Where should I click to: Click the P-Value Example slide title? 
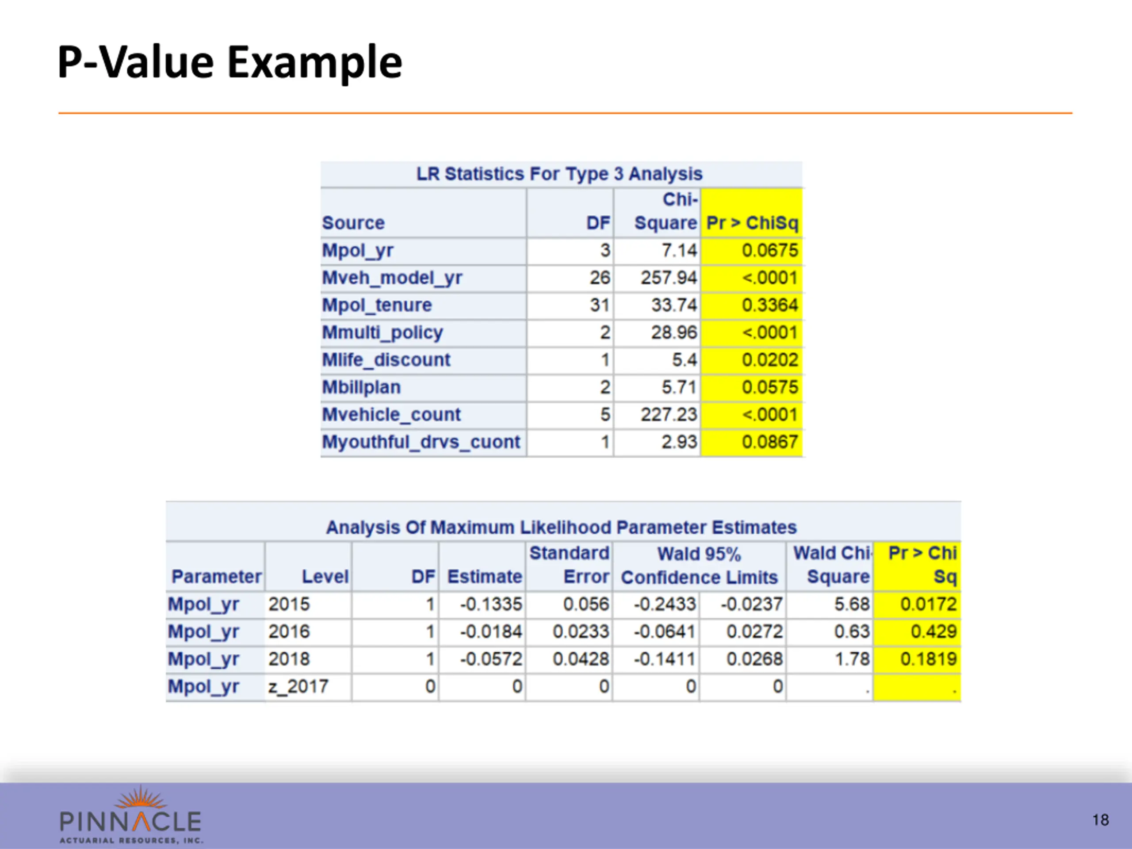pyautogui.click(x=230, y=62)
